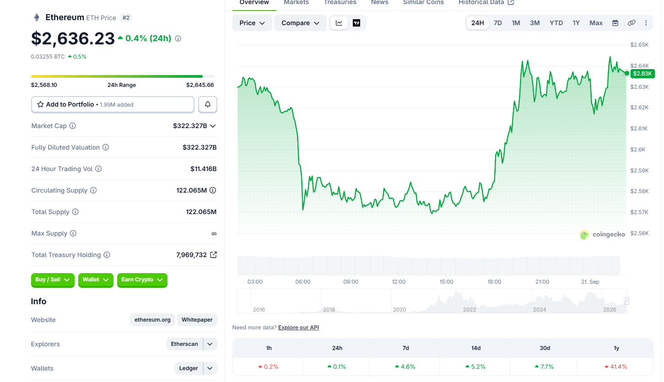The width and height of the screenshot is (664, 382).
Task: Open the Historical Data tab
Action: (486, 3)
